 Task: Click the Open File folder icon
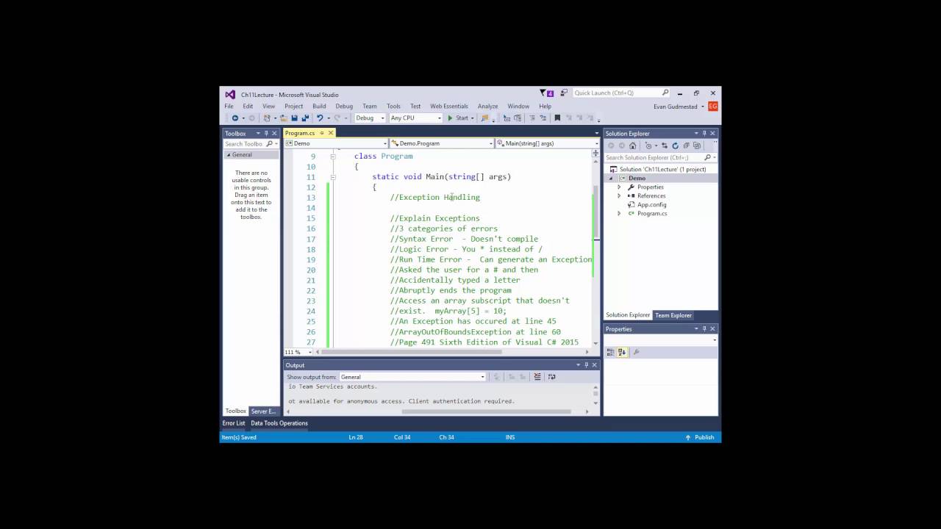point(284,118)
